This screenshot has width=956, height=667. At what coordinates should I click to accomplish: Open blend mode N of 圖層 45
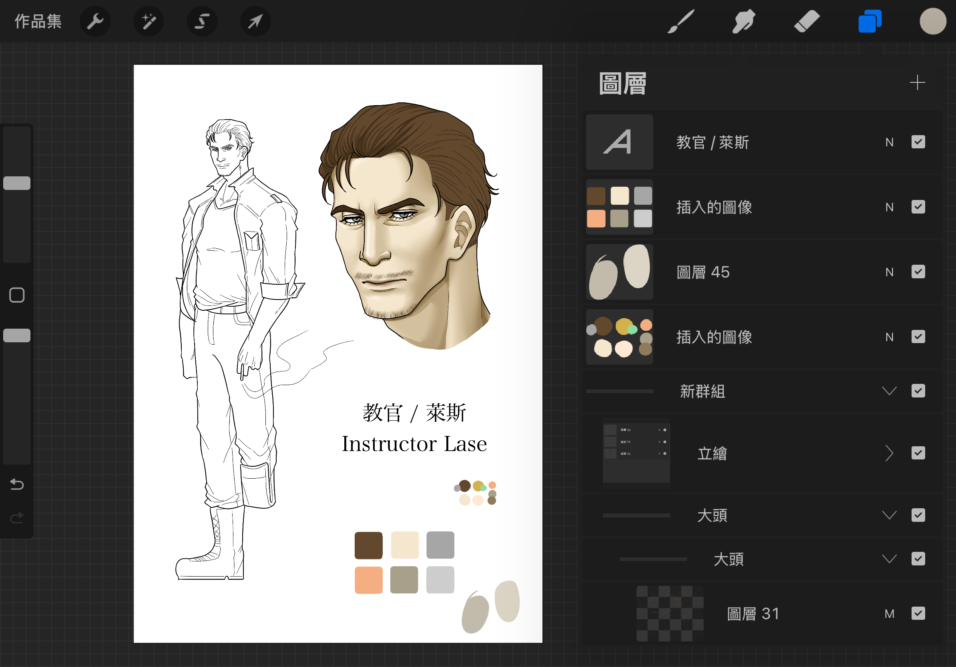[x=890, y=272]
